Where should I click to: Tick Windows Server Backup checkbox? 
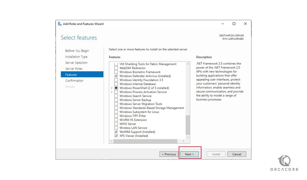pos(116,100)
